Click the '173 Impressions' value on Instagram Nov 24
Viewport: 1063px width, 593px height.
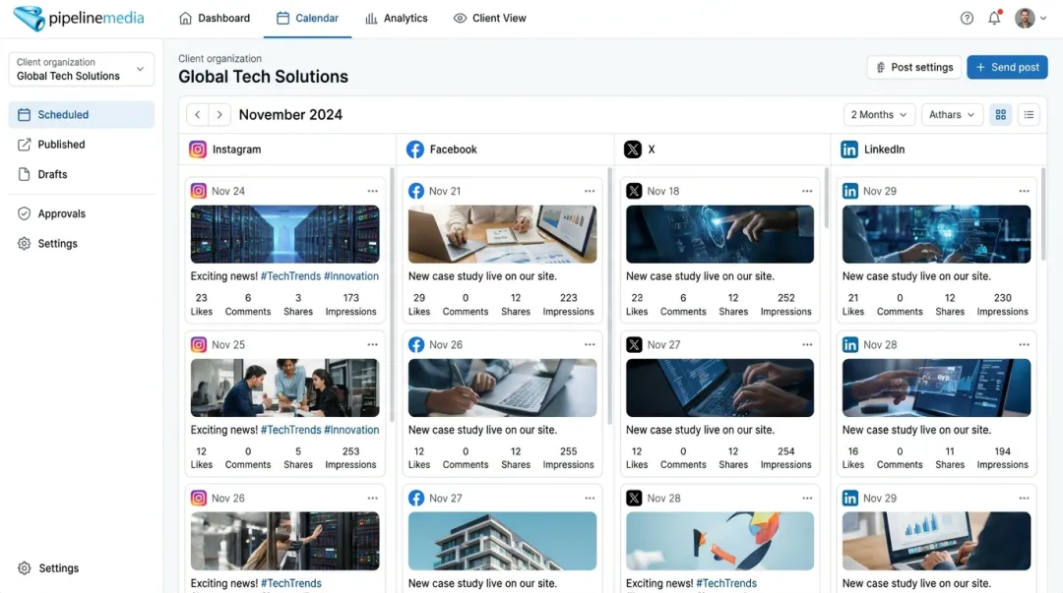point(350,304)
